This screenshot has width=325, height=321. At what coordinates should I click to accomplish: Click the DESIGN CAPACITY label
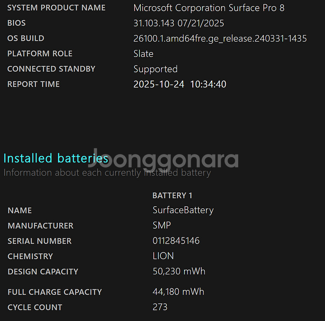(x=43, y=271)
